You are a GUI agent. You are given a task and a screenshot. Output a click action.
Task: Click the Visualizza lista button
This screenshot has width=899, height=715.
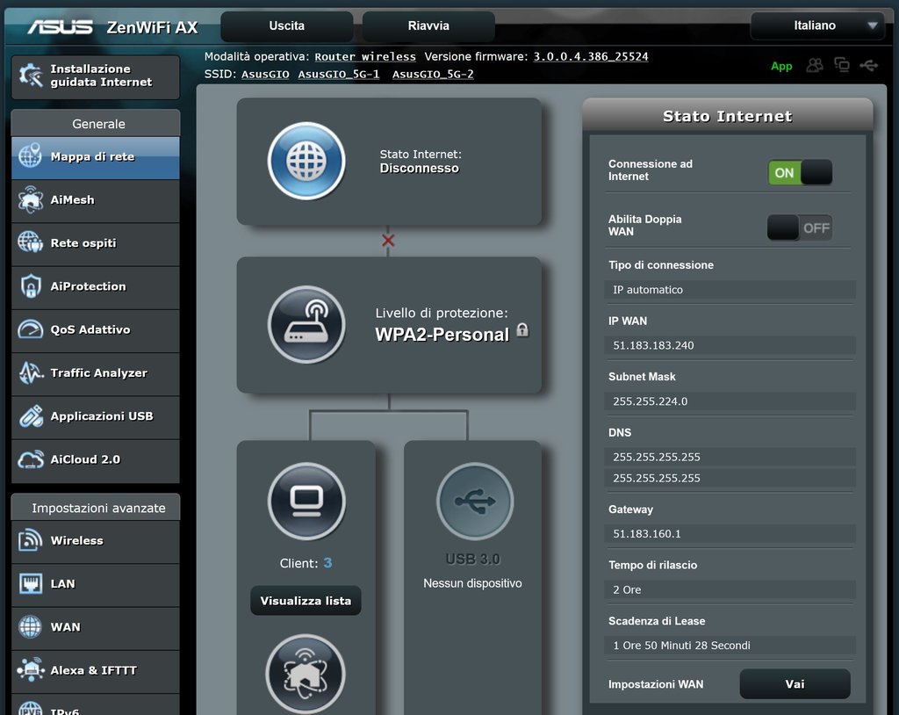coord(306,601)
